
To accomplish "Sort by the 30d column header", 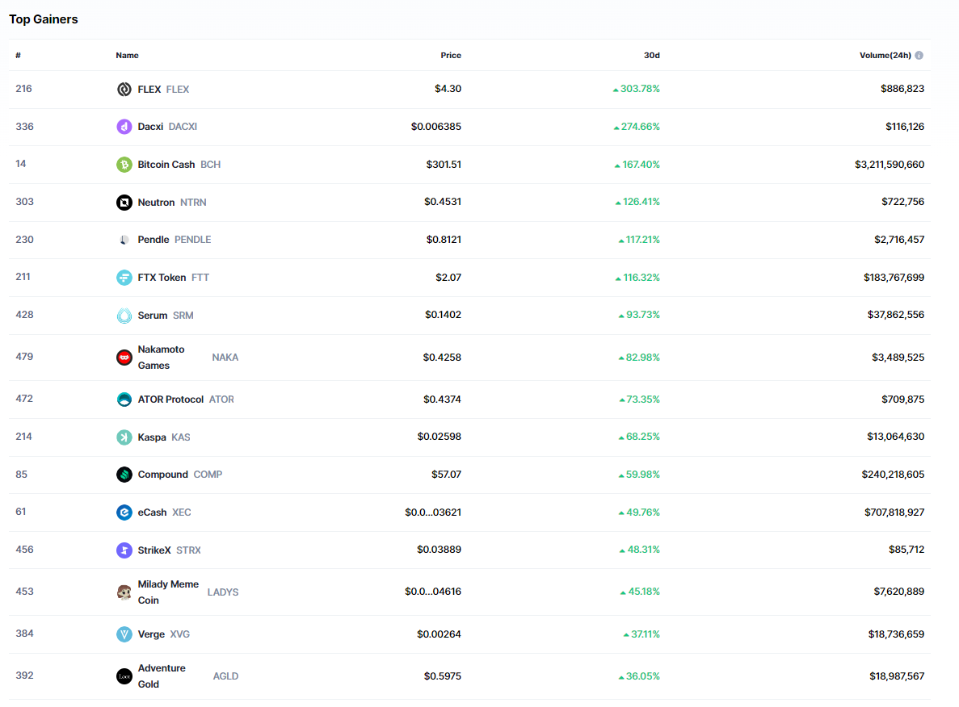I will click(x=651, y=55).
